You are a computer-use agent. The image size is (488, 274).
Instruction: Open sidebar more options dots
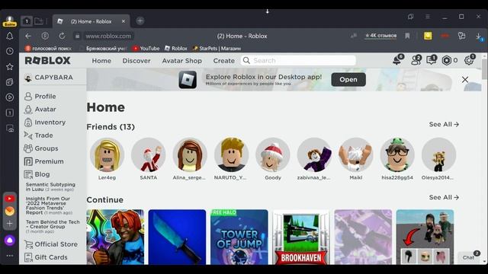pos(10,256)
